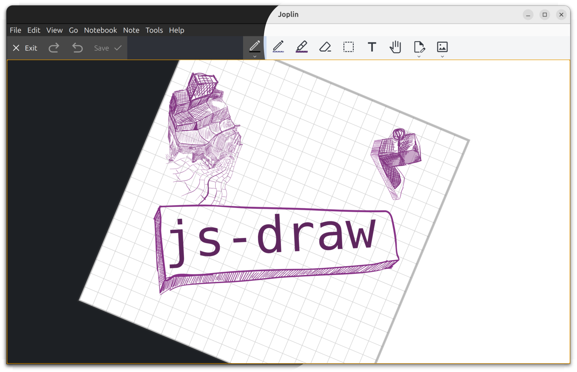Click the Insert image tool
The image size is (577, 372).
coord(442,47)
